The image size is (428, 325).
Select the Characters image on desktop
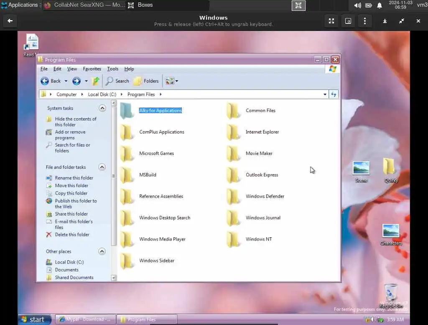pos(391,231)
